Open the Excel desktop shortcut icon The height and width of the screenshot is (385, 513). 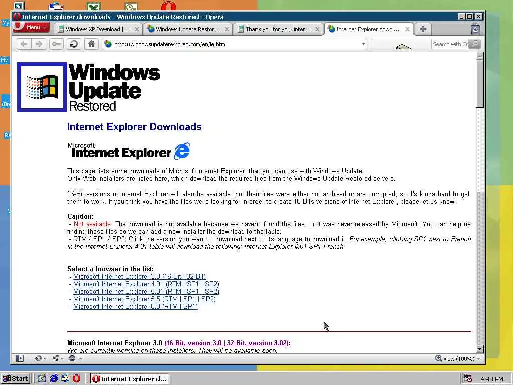[94, 6]
